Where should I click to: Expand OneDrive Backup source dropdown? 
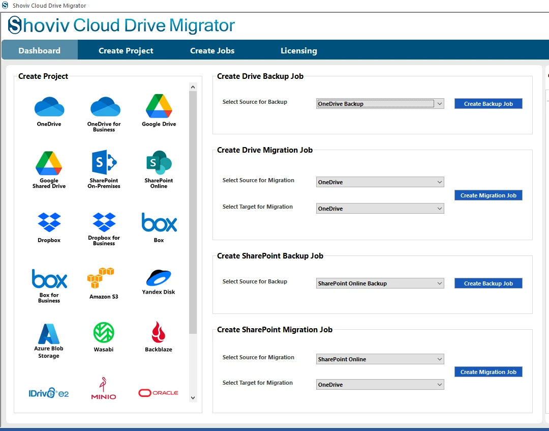pos(380,103)
